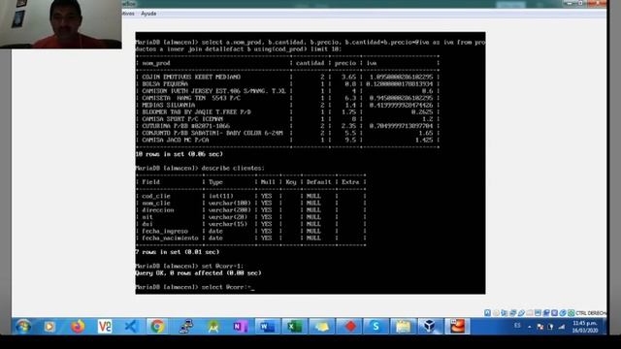Click VirtualBox hard disk activity indicator
621x349 pixels.
(x=487, y=312)
